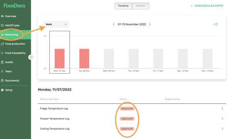The width and height of the screenshot is (231, 139).
Task: Open the Cooling Temperature Log row
Action: tap(132, 129)
